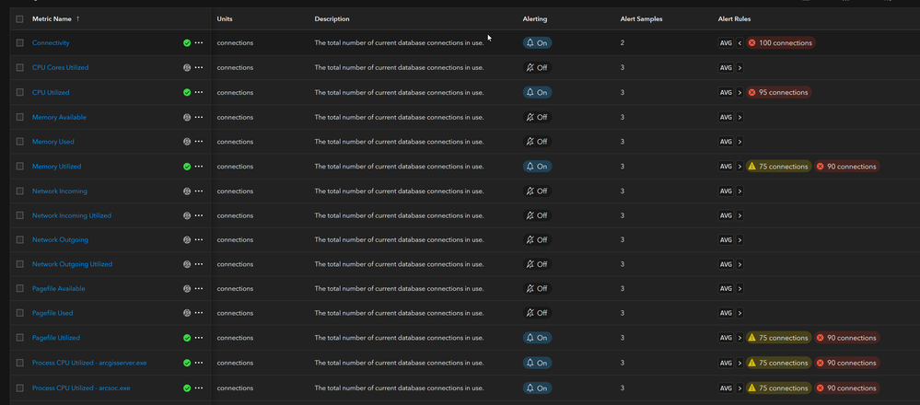This screenshot has height=405, width=920.
Task: Click the greater-than operator chip for Network Outgoing
Action: point(740,240)
